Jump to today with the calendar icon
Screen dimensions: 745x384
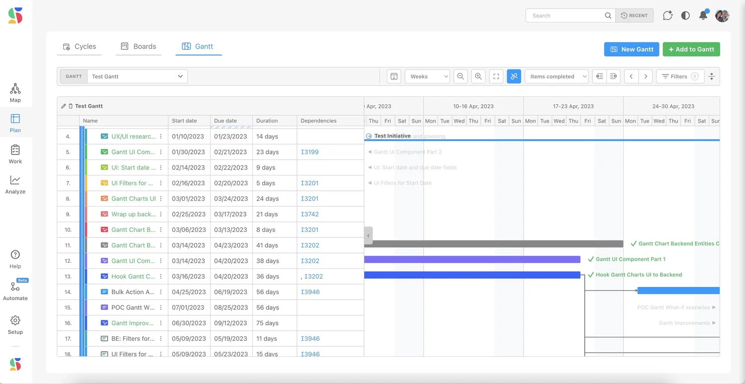click(394, 76)
